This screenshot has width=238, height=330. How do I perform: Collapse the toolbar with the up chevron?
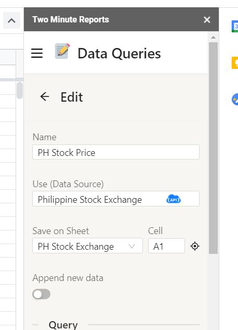pos(11,20)
